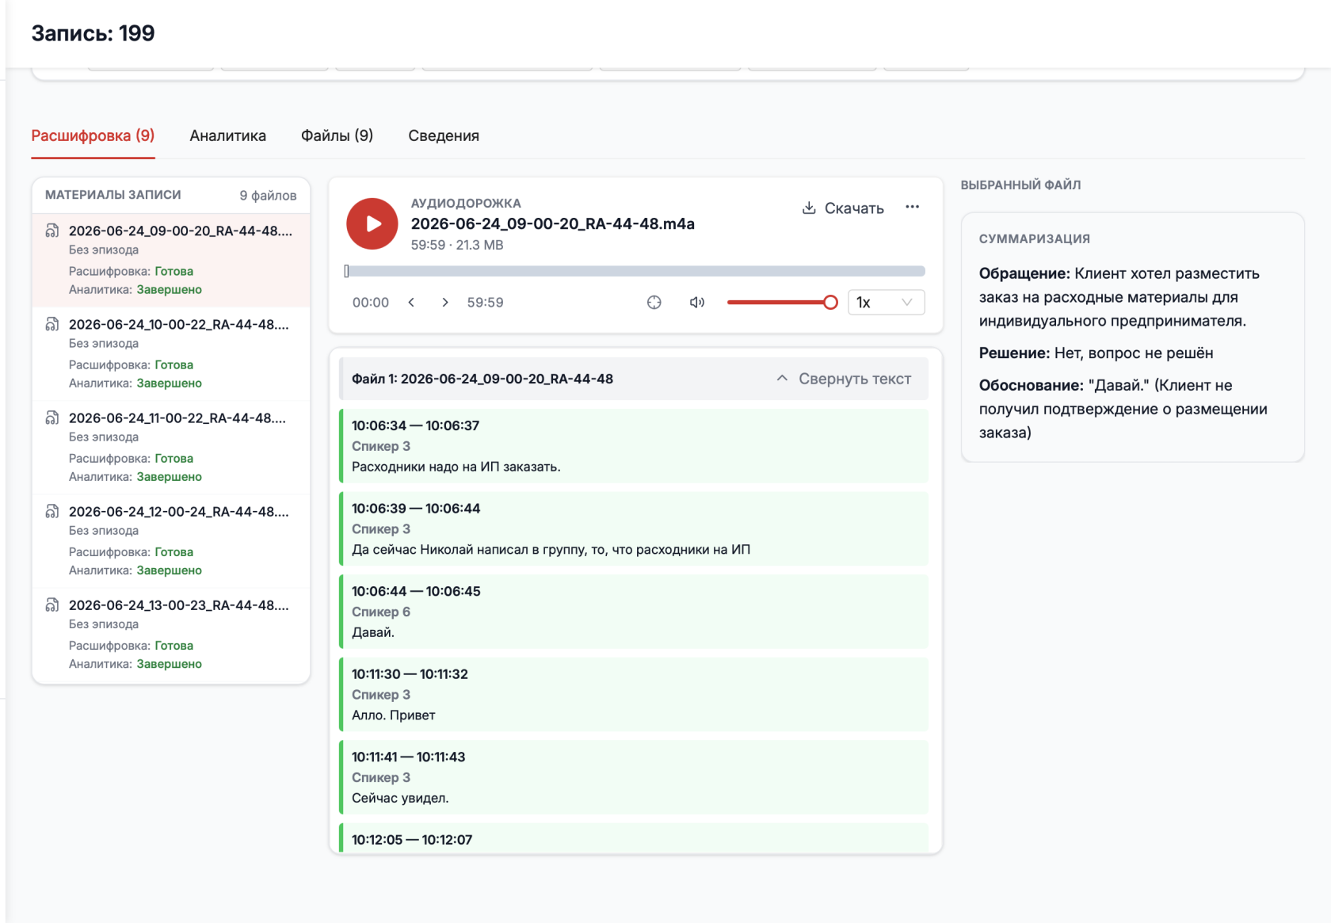Click the '9 файлов' count label
This screenshot has width=1331, height=923.
coord(268,195)
